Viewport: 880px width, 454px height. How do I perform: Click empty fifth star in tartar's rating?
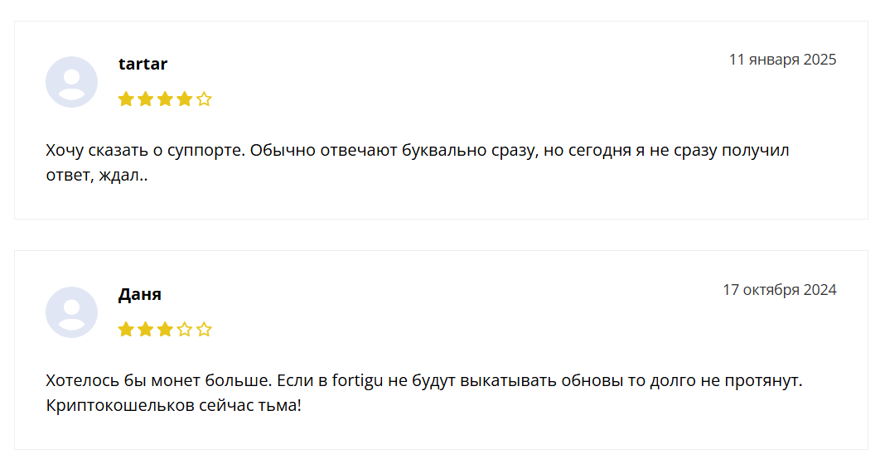[x=204, y=99]
